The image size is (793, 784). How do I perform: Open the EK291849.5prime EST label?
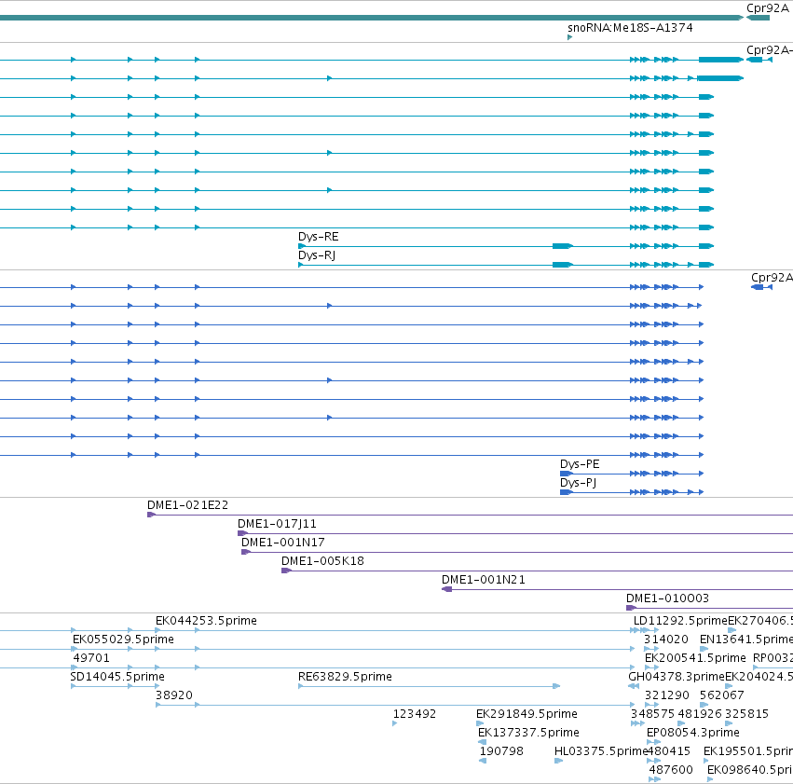[527, 714]
